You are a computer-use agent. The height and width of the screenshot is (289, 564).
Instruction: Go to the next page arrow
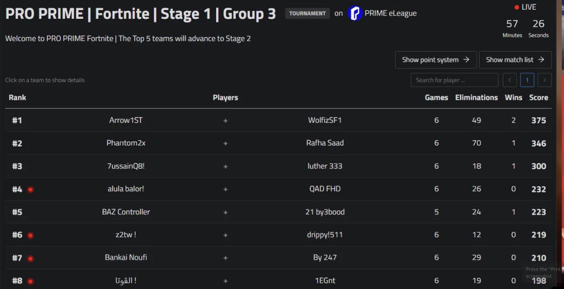point(545,80)
